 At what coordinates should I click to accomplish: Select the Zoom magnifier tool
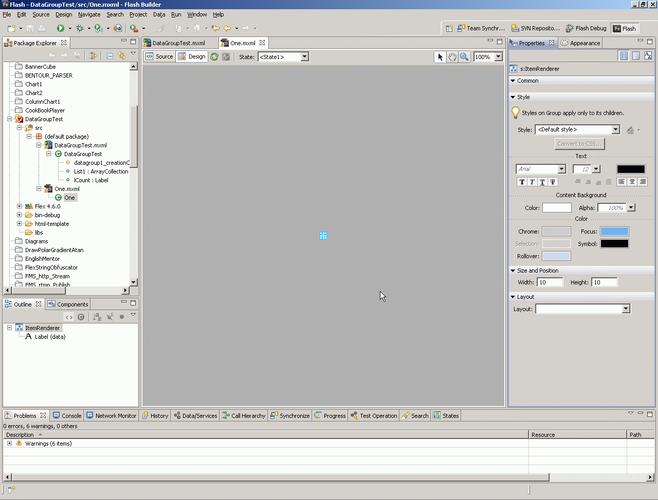[x=464, y=57]
